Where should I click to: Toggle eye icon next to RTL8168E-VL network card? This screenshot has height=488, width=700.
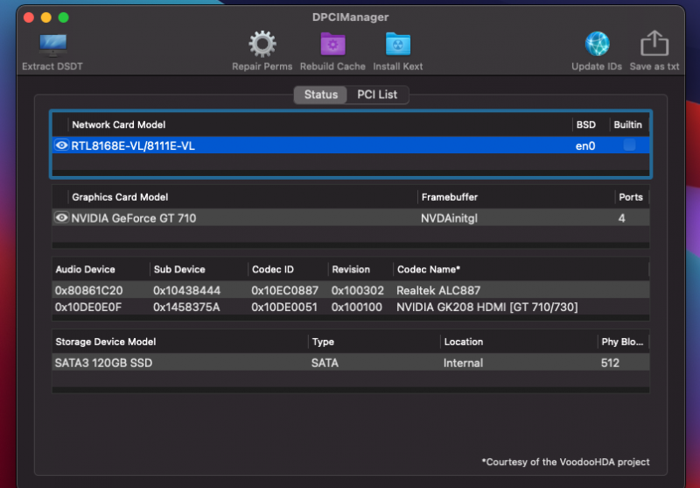click(x=62, y=145)
